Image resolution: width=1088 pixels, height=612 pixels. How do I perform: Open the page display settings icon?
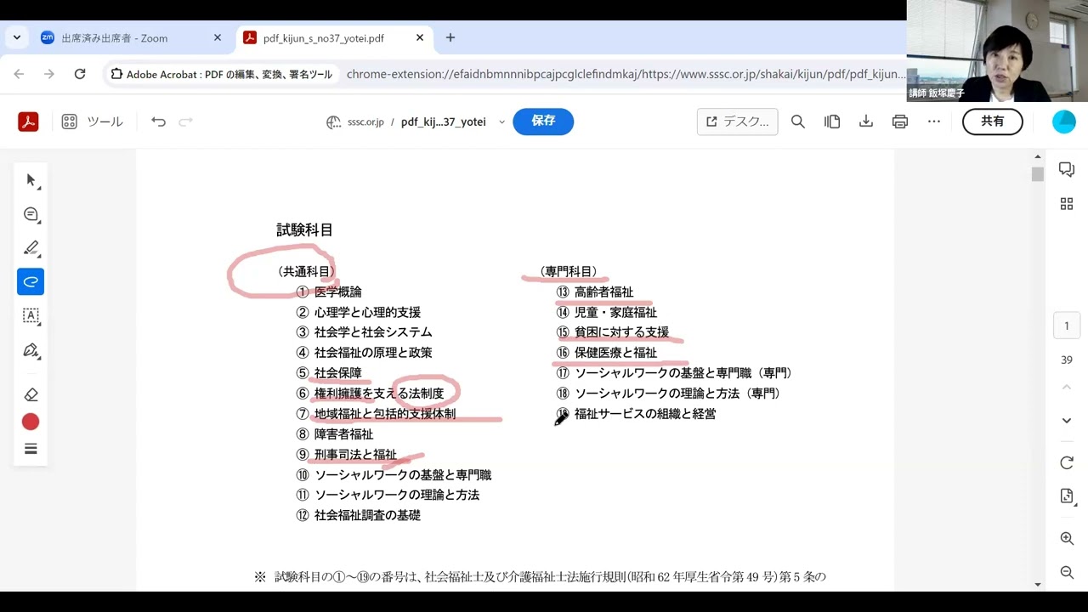(x=1067, y=496)
